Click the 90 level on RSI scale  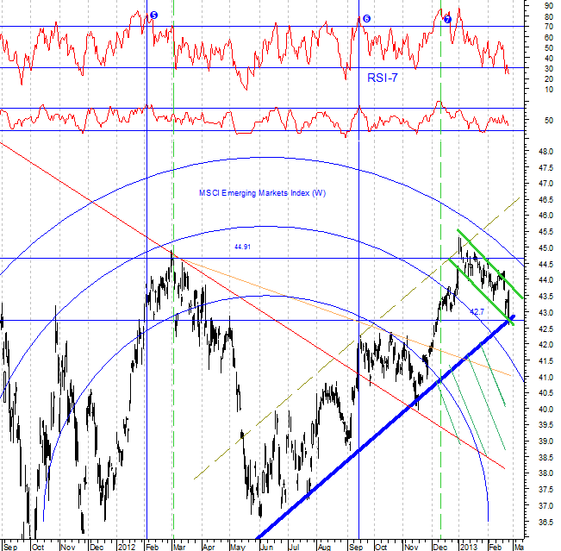pyautogui.click(x=549, y=6)
